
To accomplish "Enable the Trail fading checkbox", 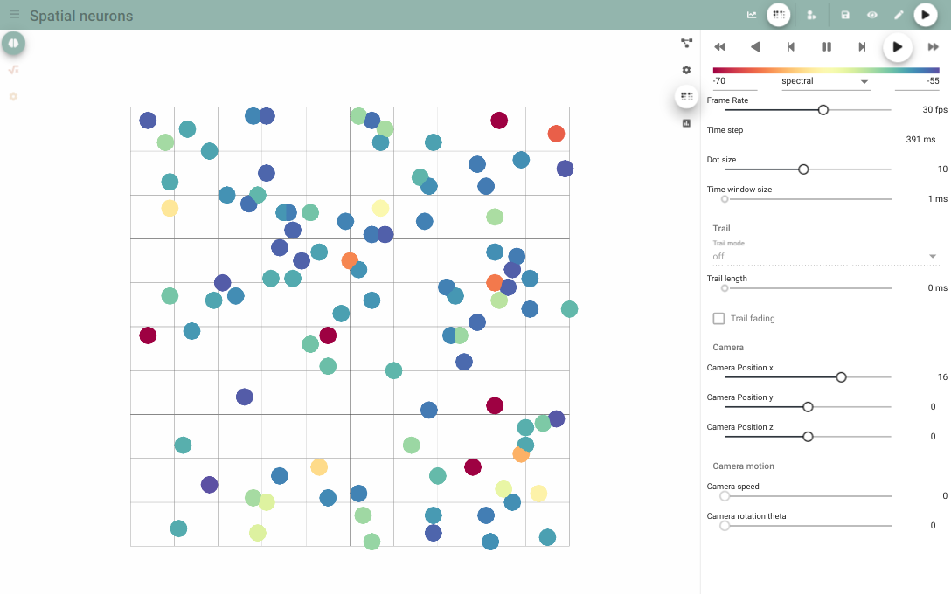I will point(718,318).
